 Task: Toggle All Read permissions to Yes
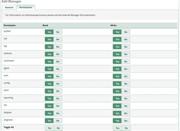pyautogui.click(x=49, y=128)
